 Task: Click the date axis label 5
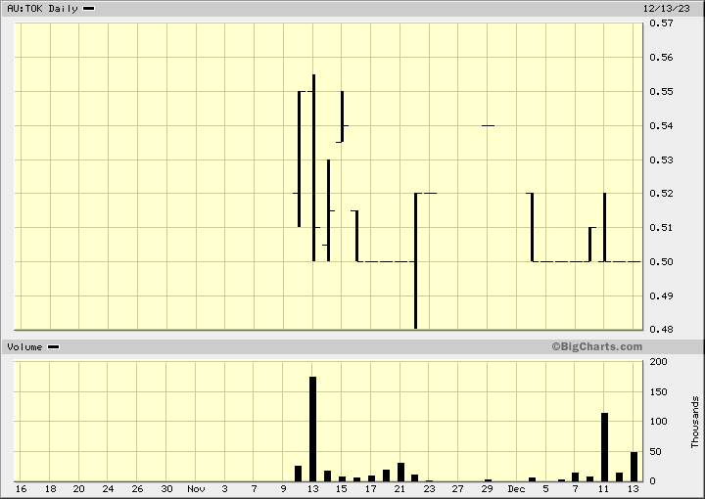[545, 488]
